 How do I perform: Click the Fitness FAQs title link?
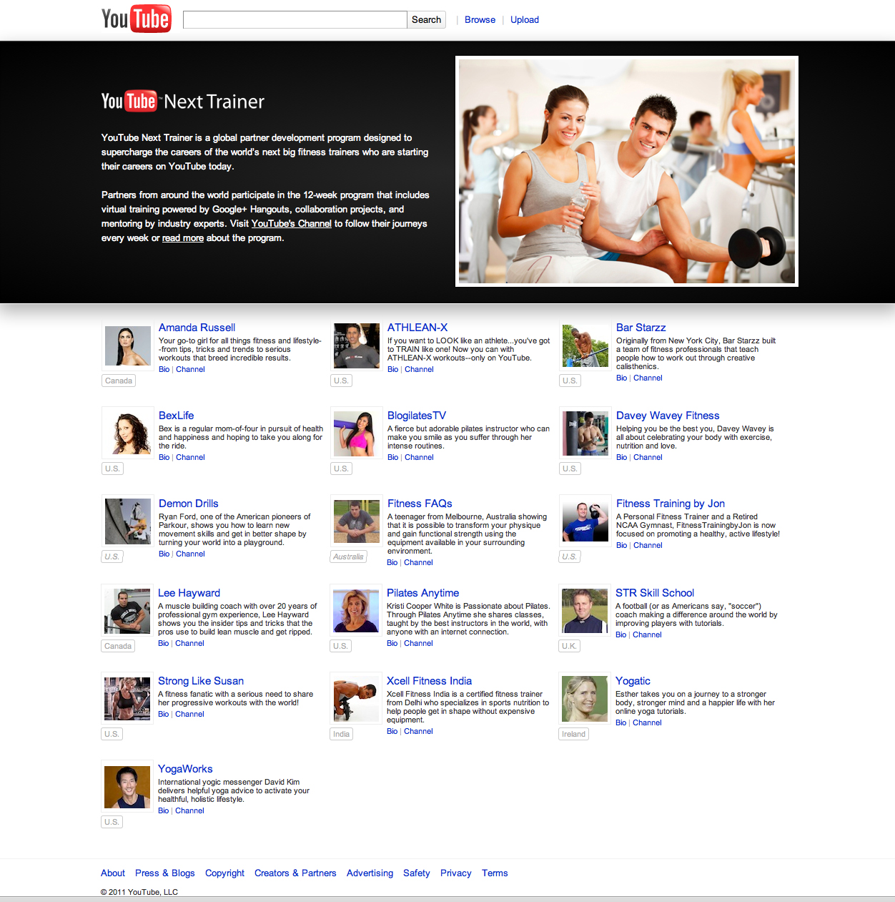420,504
